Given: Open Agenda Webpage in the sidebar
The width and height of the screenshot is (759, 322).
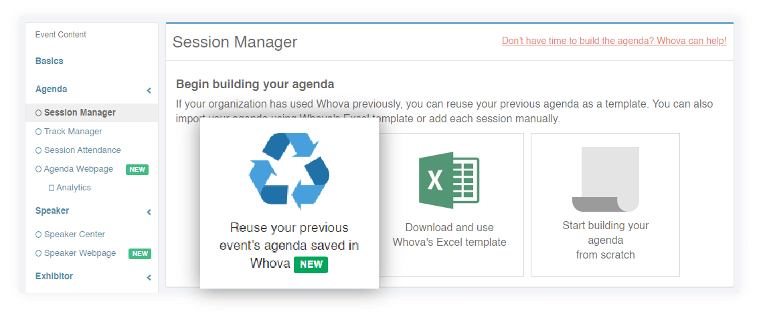Looking at the screenshot, I should tap(78, 169).
